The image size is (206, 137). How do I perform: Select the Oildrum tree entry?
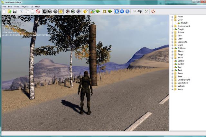click(x=181, y=48)
